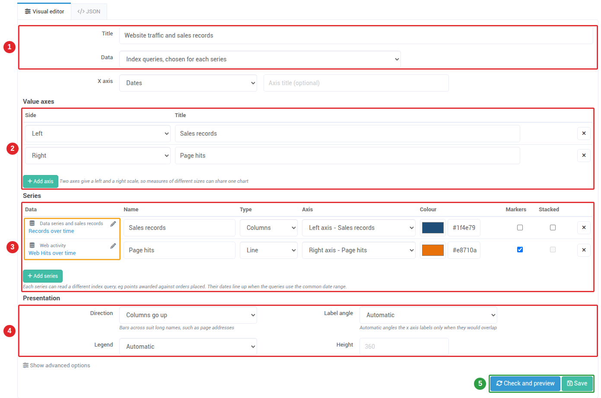Click the #1f4e79 colour hex field

[x=464, y=228]
